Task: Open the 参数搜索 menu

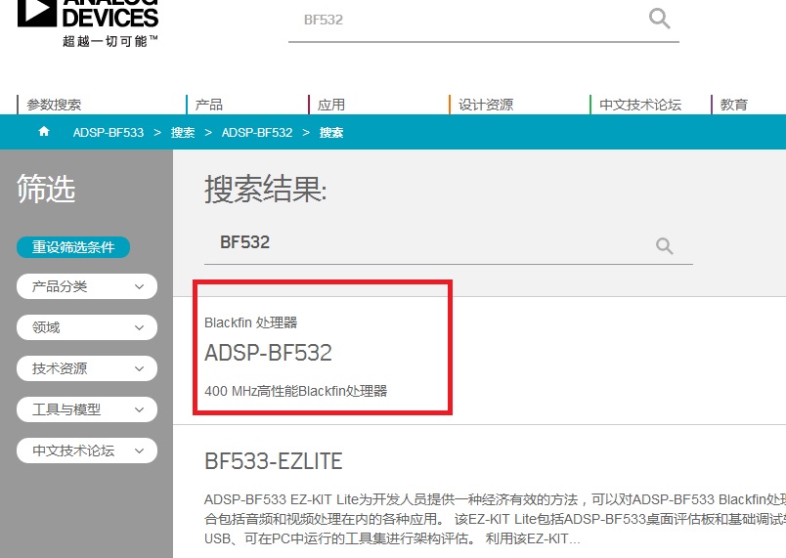Action: tap(54, 105)
